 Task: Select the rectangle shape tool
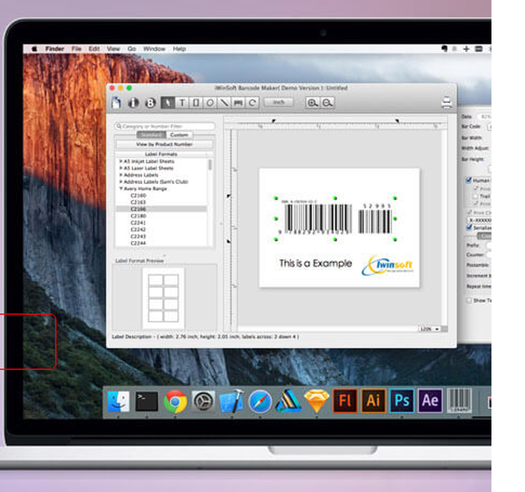196,103
